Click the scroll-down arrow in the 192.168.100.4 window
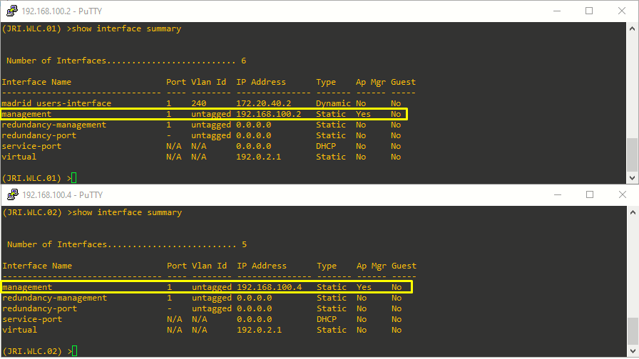The width and height of the screenshot is (639, 359). pyautogui.click(x=633, y=351)
